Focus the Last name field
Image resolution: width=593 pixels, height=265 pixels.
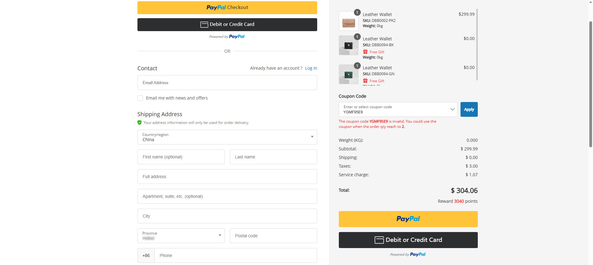(273, 157)
